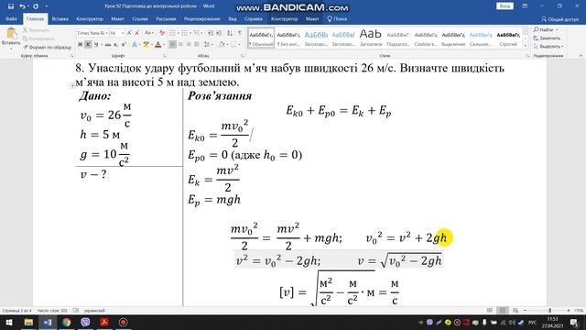Switch to the Вид tab
The height and width of the screenshot is (330, 586).
233,18
